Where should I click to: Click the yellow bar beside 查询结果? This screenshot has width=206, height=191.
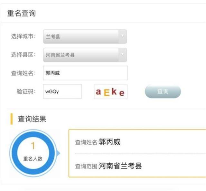(x=12, y=119)
